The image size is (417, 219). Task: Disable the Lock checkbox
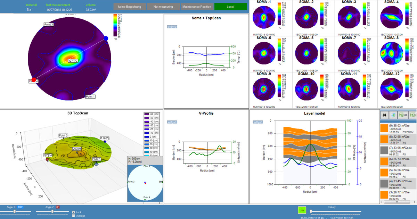point(74,212)
